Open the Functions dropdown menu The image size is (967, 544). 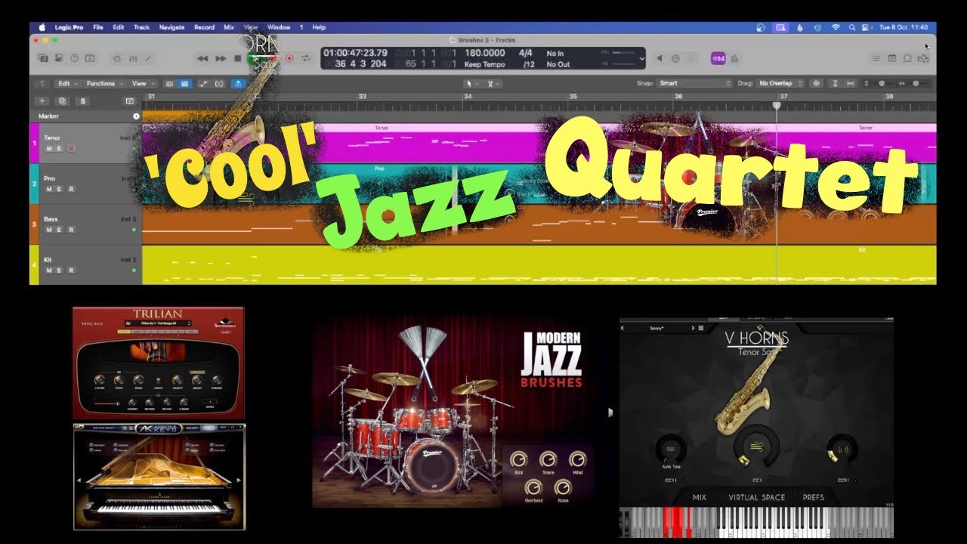(104, 83)
